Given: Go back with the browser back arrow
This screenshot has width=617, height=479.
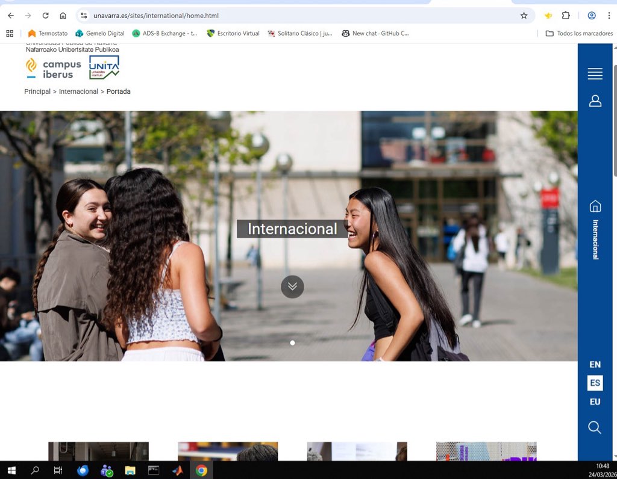Looking at the screenshot, I should coord(11,16).
